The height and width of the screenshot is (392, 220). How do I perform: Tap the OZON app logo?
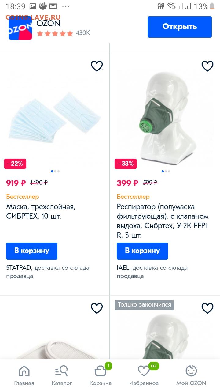coord(20,28)
